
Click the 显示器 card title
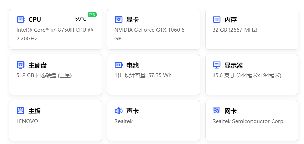click(234, 65)
